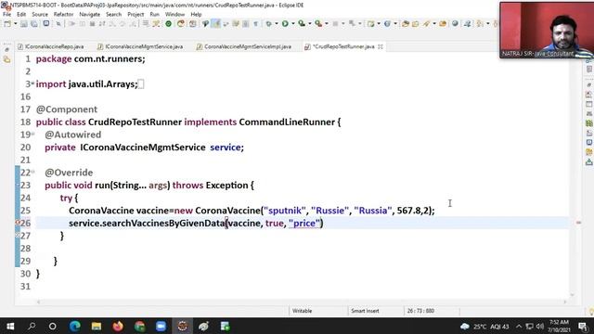Save the current file with Save icon
This screenshot has width=594, height=334.
point(24,24)
